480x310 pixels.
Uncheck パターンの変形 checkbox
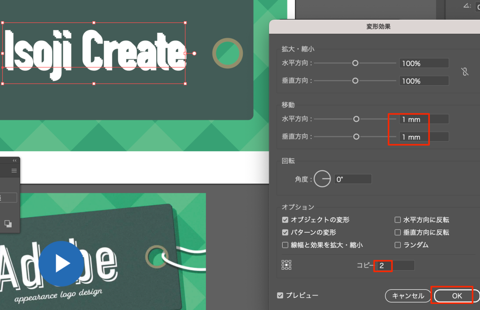pos(285,232)
